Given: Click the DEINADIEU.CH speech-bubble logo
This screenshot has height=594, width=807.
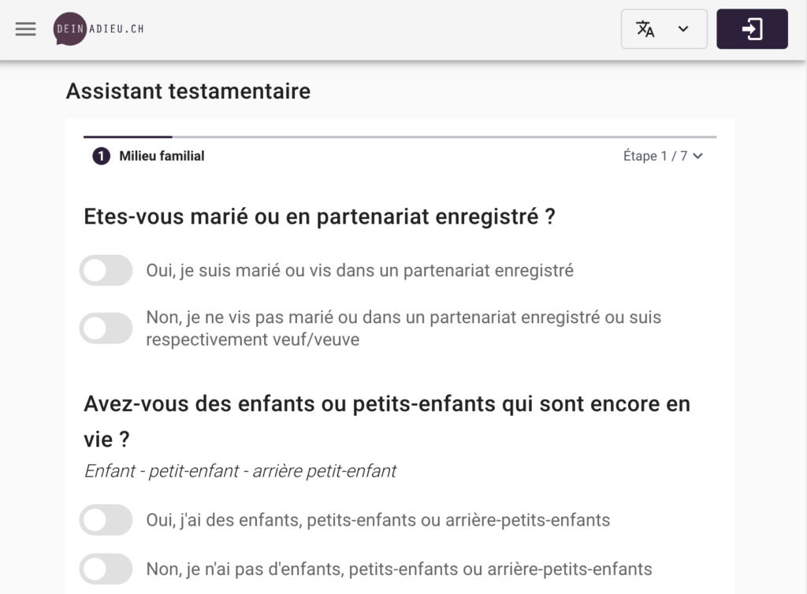Looking at the screenshot, I should point(68,29).
